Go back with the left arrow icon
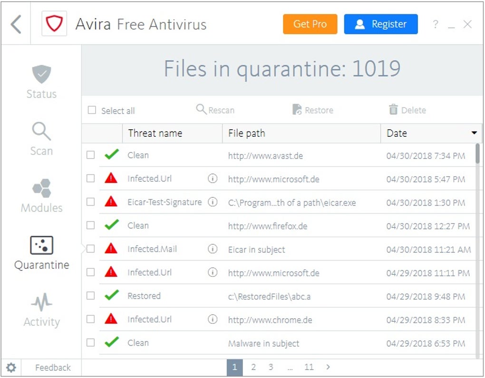Viewport: 485px width, 378px height. tap(16, 24)
